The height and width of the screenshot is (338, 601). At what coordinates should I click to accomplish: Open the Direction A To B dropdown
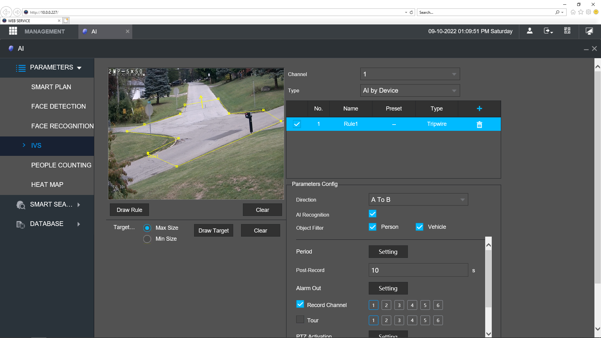pyautogui.click(x=418, y=200)
